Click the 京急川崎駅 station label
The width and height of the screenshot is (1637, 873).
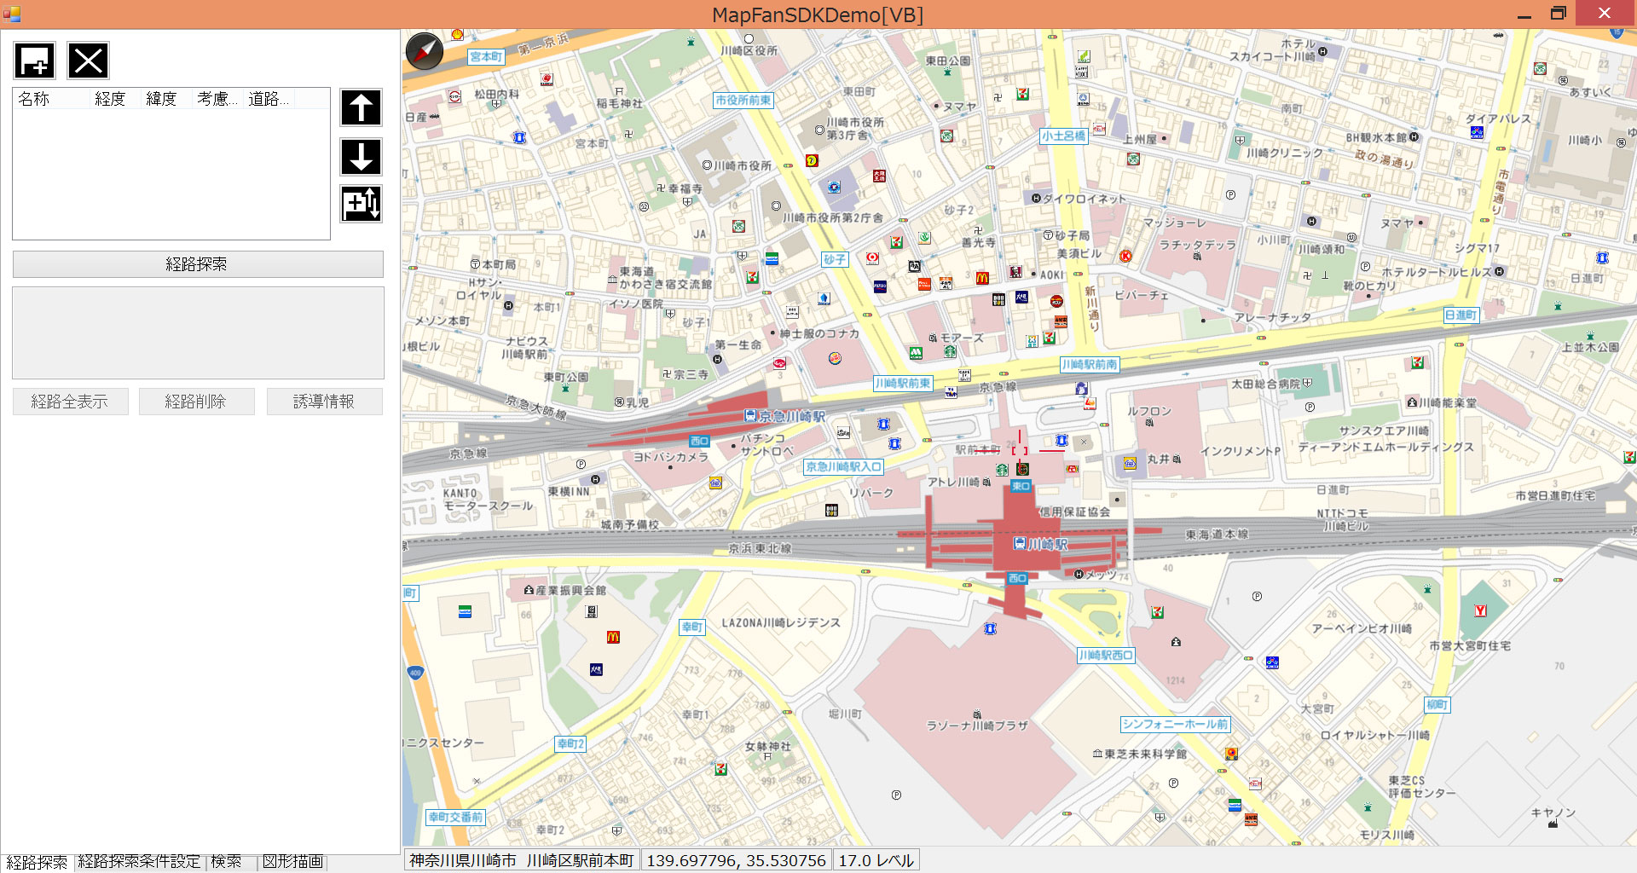[792, 416]
